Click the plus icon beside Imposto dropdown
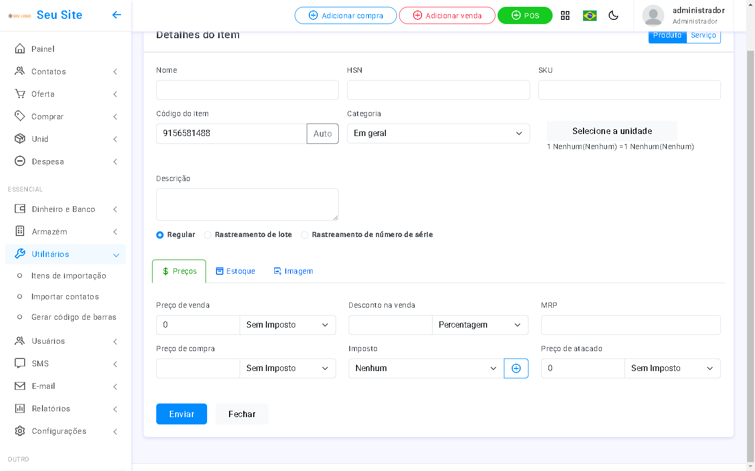Screen dimensions: 755x471 coord(516,368)
